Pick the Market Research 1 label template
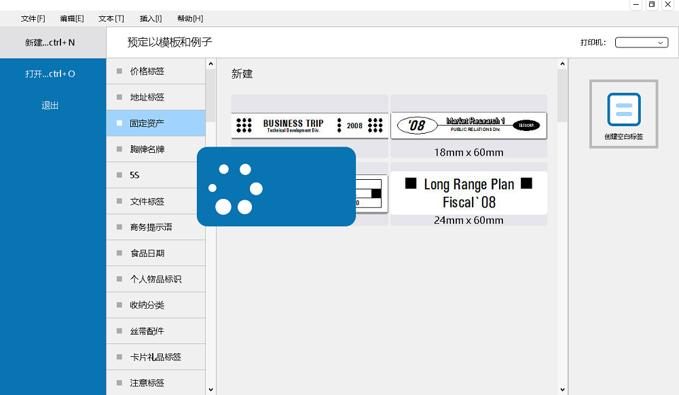Screen dimensions: 679x395 [469, 126]
